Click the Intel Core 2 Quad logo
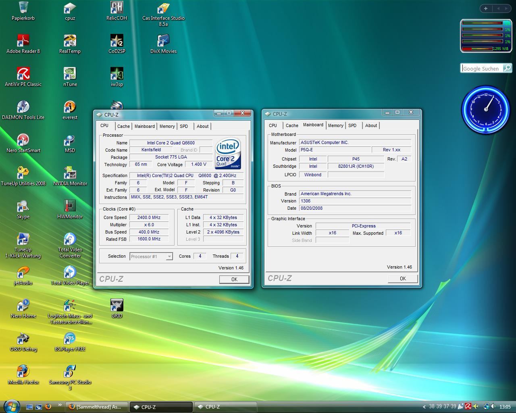The image size is (516, 413). (228, 154)
